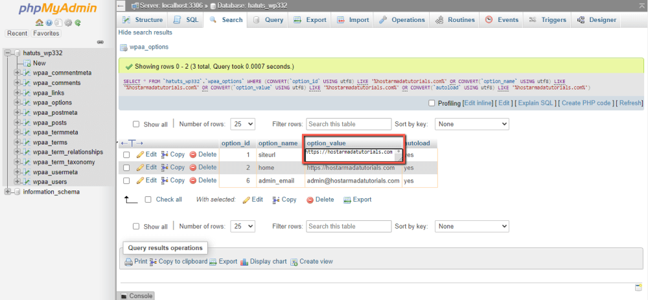Open the Import tab

click(353, 20)
